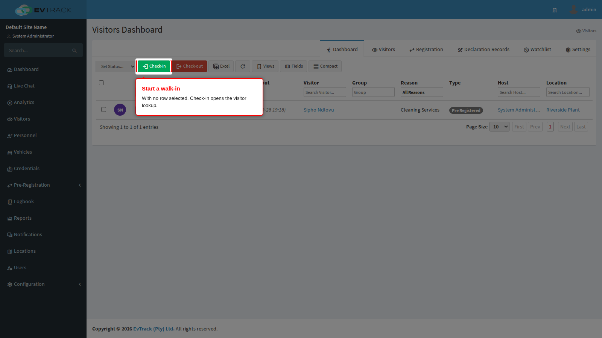Change the Page Size dropdown

499,127
